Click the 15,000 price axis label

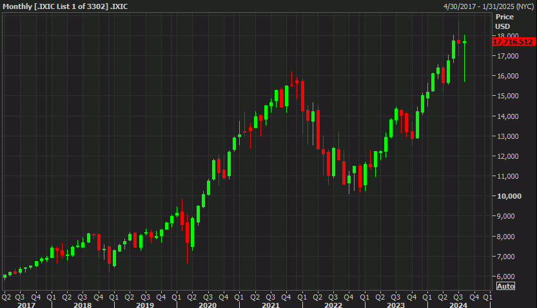tap(507, 96)
